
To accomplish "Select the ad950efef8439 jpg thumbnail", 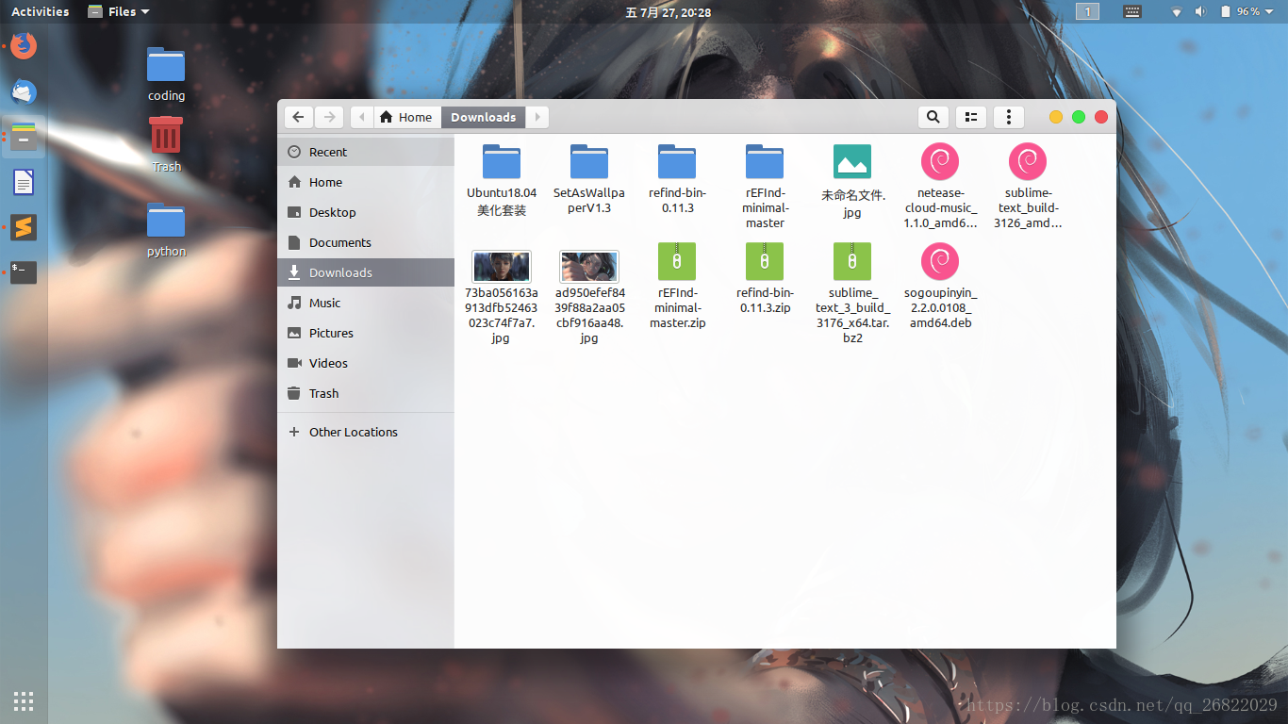I will tap(589, 297).
